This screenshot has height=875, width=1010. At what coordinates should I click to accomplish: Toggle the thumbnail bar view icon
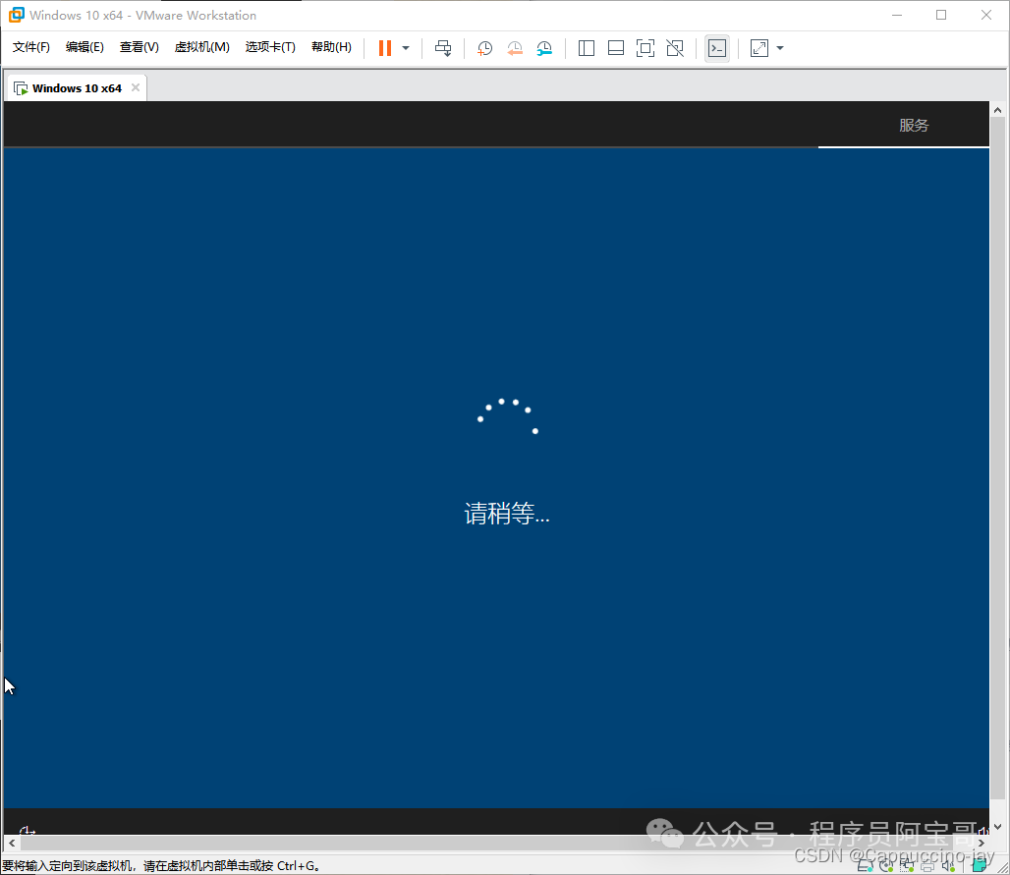pyautogui.click(x=616, y=48)
